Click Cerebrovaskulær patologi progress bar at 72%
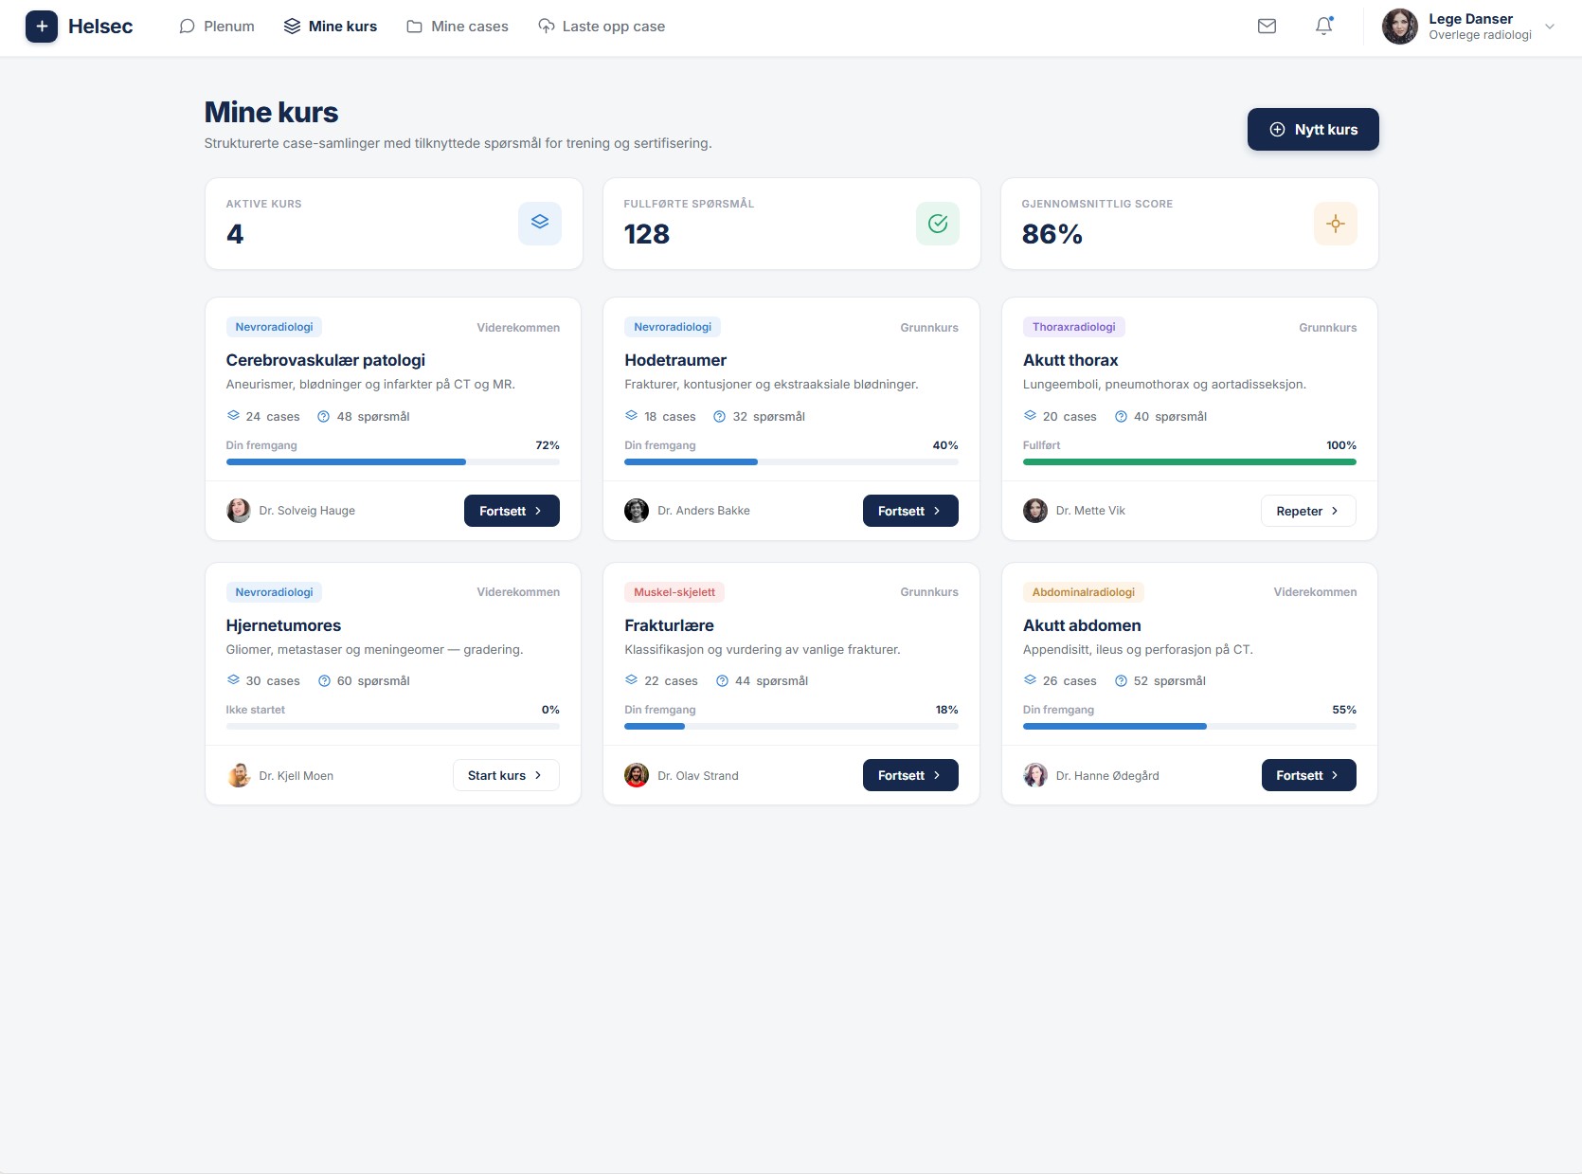Screen dimensions: 1582x1174 coord(393,462)
